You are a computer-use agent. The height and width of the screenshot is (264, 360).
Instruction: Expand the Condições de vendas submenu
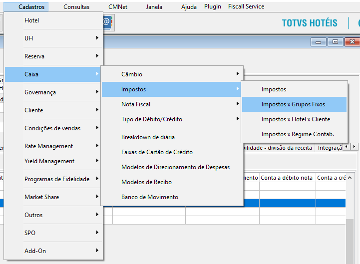tap(53, 128)
